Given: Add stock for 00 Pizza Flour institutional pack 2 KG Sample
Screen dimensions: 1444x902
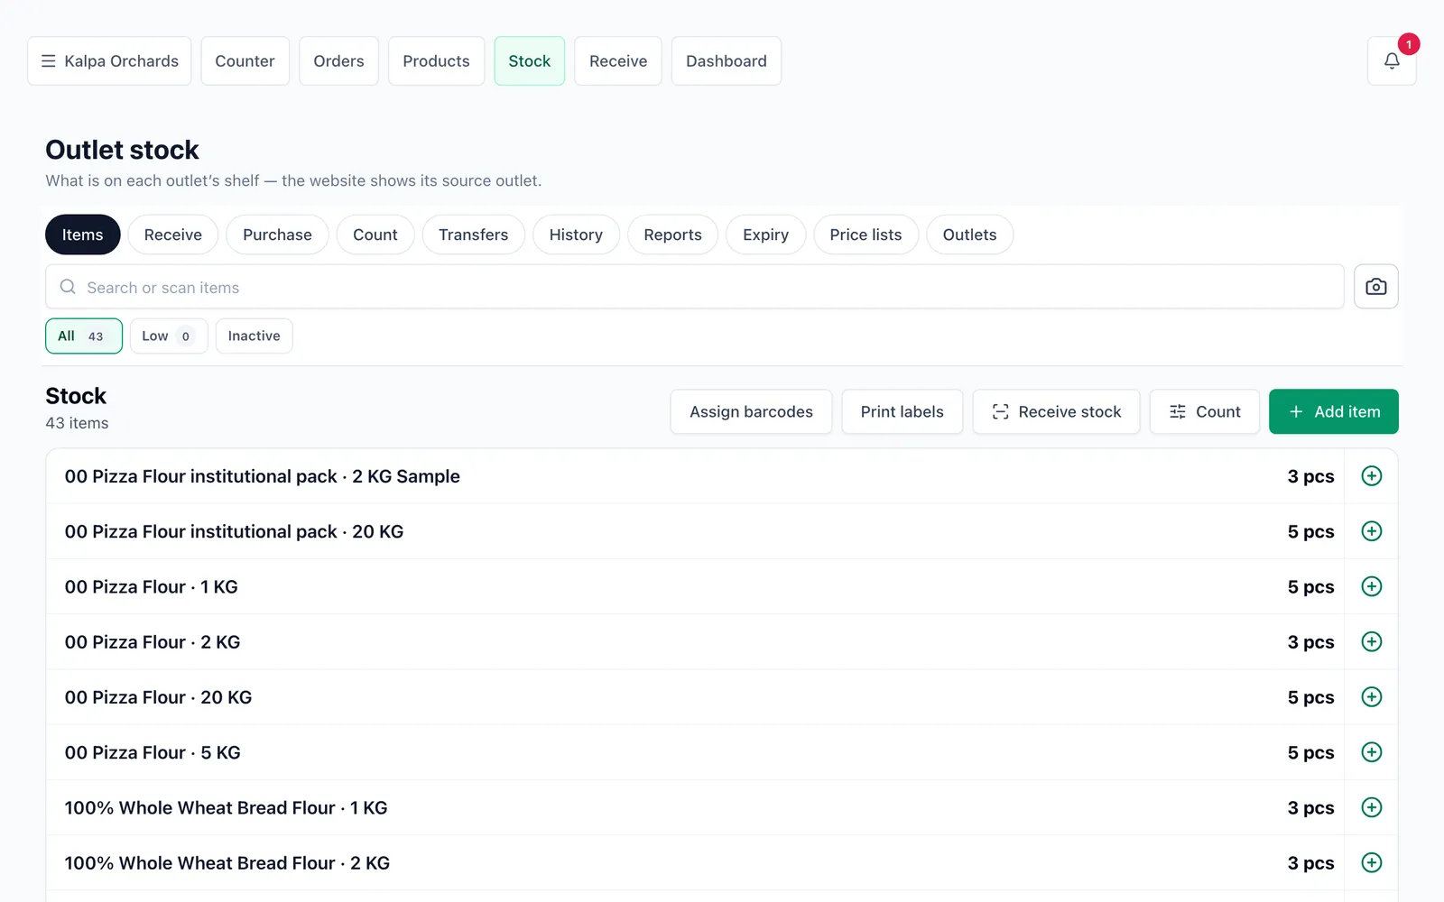Looking at the screenshot, I should click(x=1372, y=476).
